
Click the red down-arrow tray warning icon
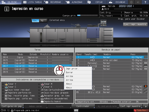(x=146, y=86)
